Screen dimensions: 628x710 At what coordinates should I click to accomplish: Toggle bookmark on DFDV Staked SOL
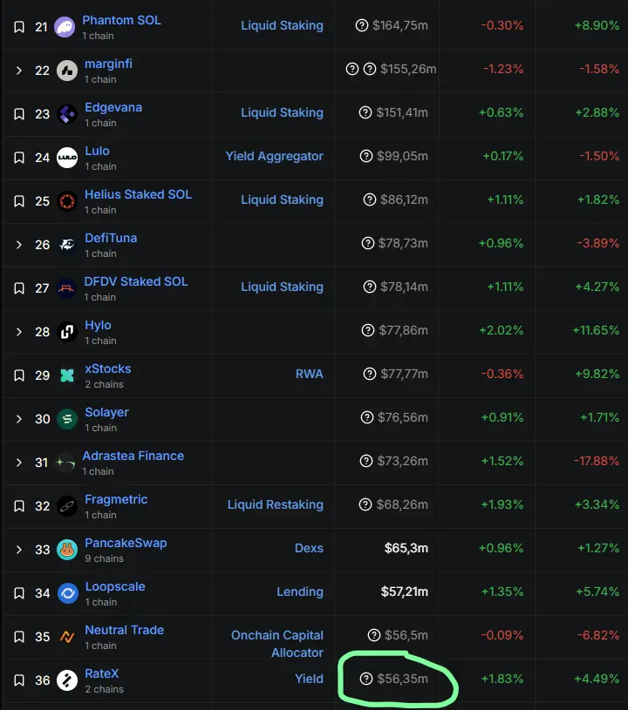coord(19,288)
